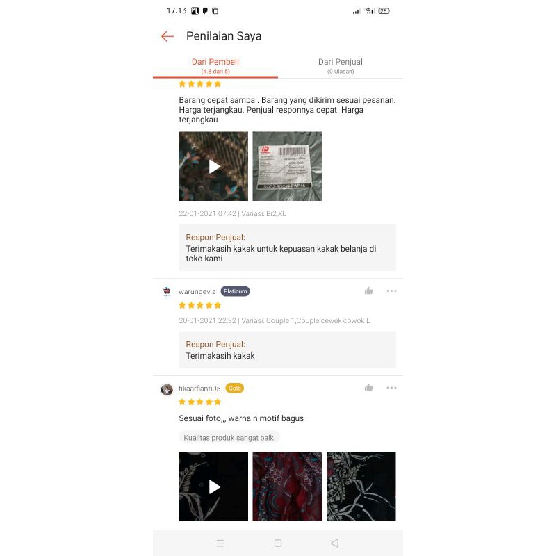Switch to Dari Penjual tab
556x556 pixels.
(x=341, y=66)
